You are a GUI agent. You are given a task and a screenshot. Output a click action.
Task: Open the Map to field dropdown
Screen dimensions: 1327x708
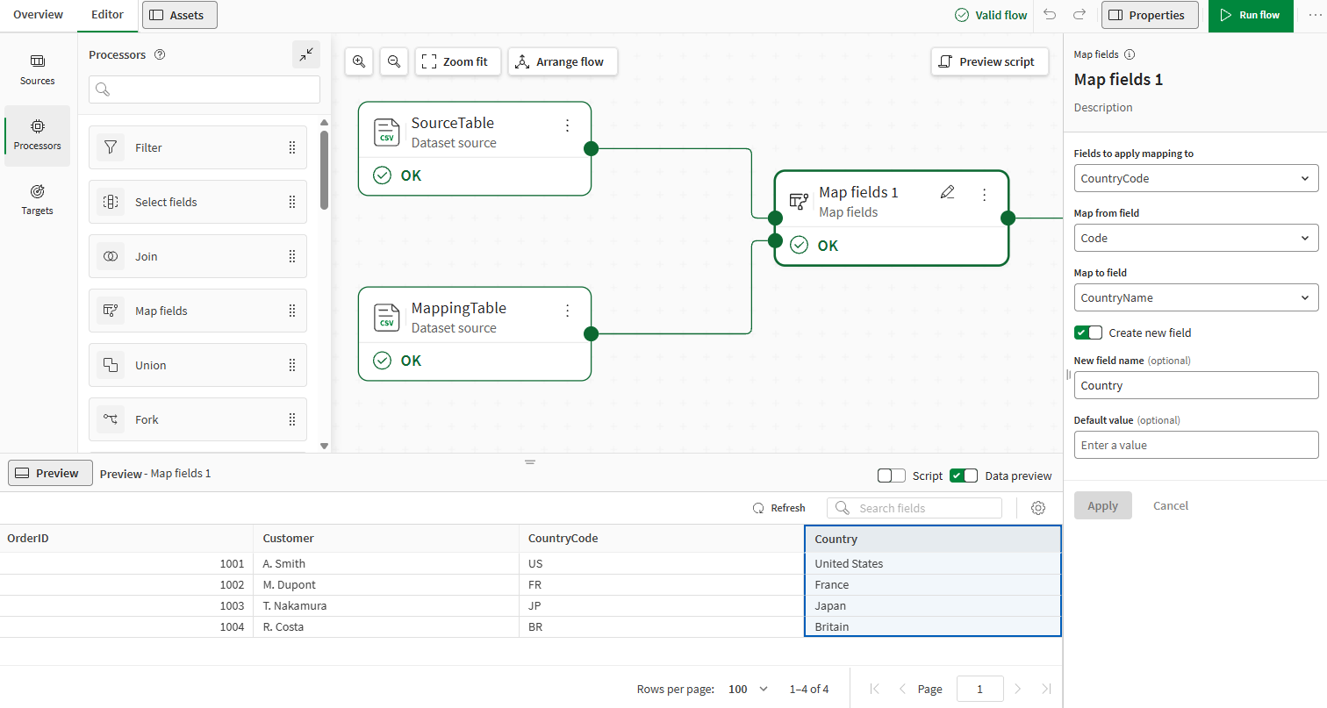(1196, 297)
